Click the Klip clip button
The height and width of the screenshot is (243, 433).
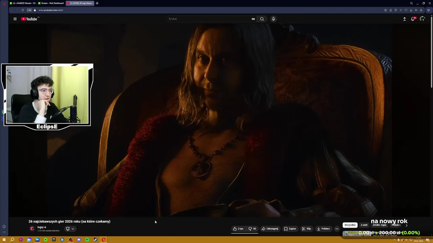click(x=306, y=228)
